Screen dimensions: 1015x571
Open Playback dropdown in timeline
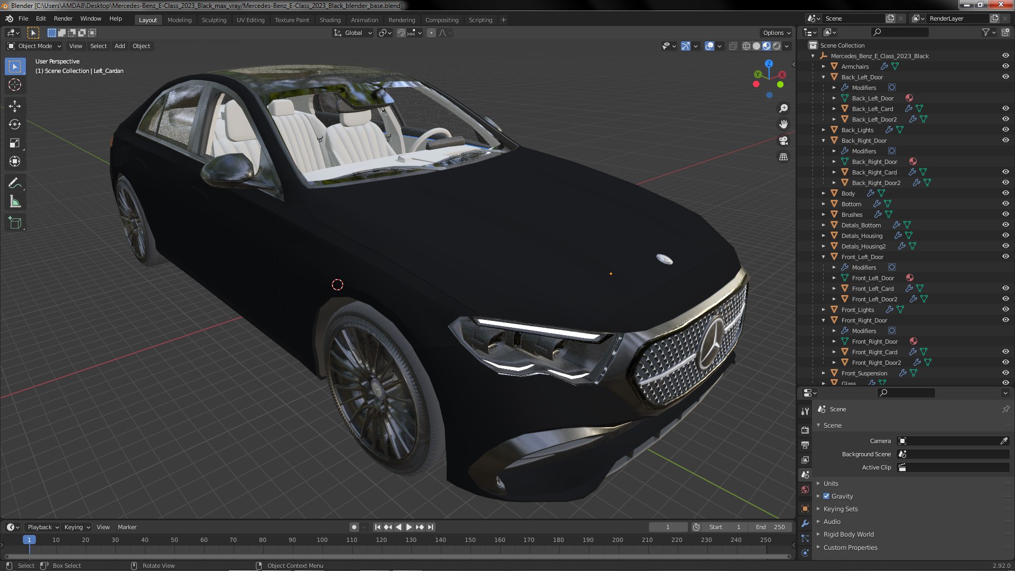coord(43,527)
